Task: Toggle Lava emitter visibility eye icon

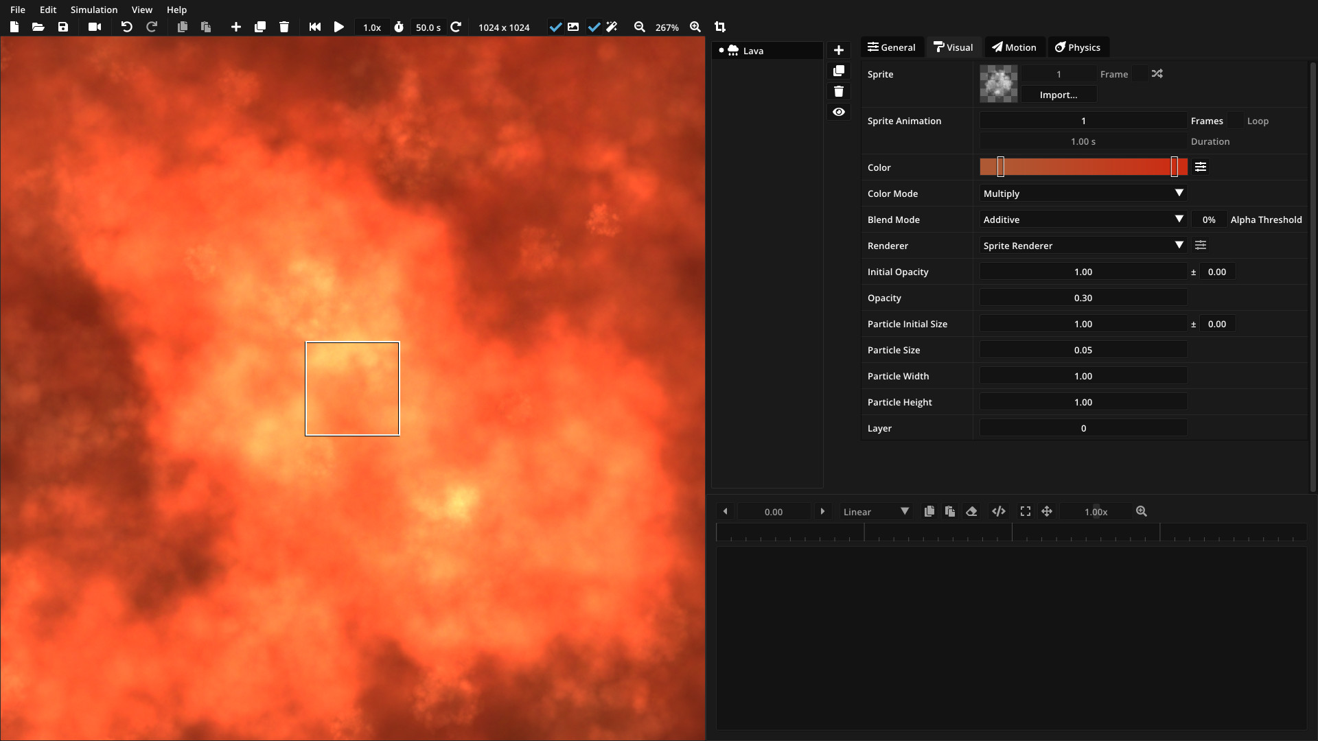Action: click(838, 112)
